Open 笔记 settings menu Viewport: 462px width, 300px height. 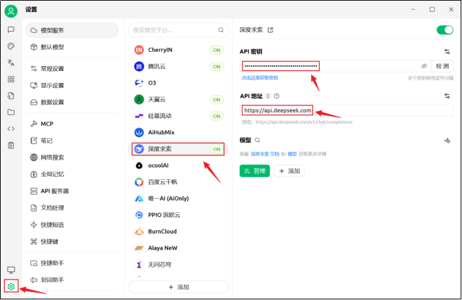point(72,141)
